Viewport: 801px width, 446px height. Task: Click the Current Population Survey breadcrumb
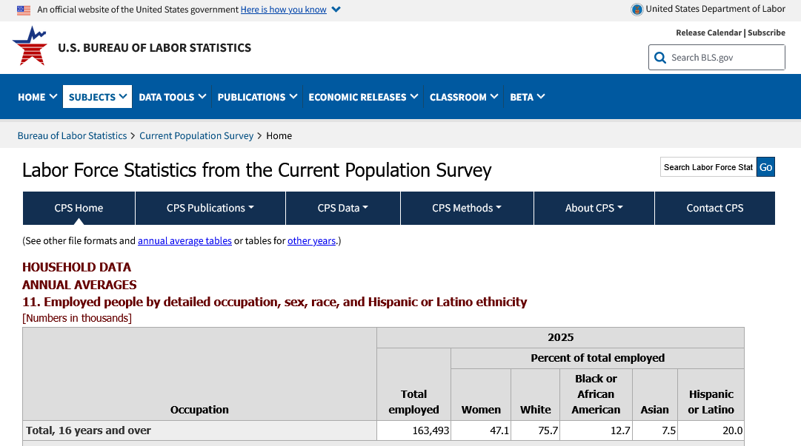tap(196, 136)
